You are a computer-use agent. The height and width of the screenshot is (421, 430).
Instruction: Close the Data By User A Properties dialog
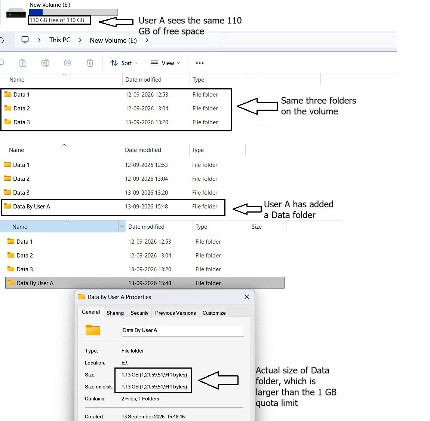coord(247,297)
